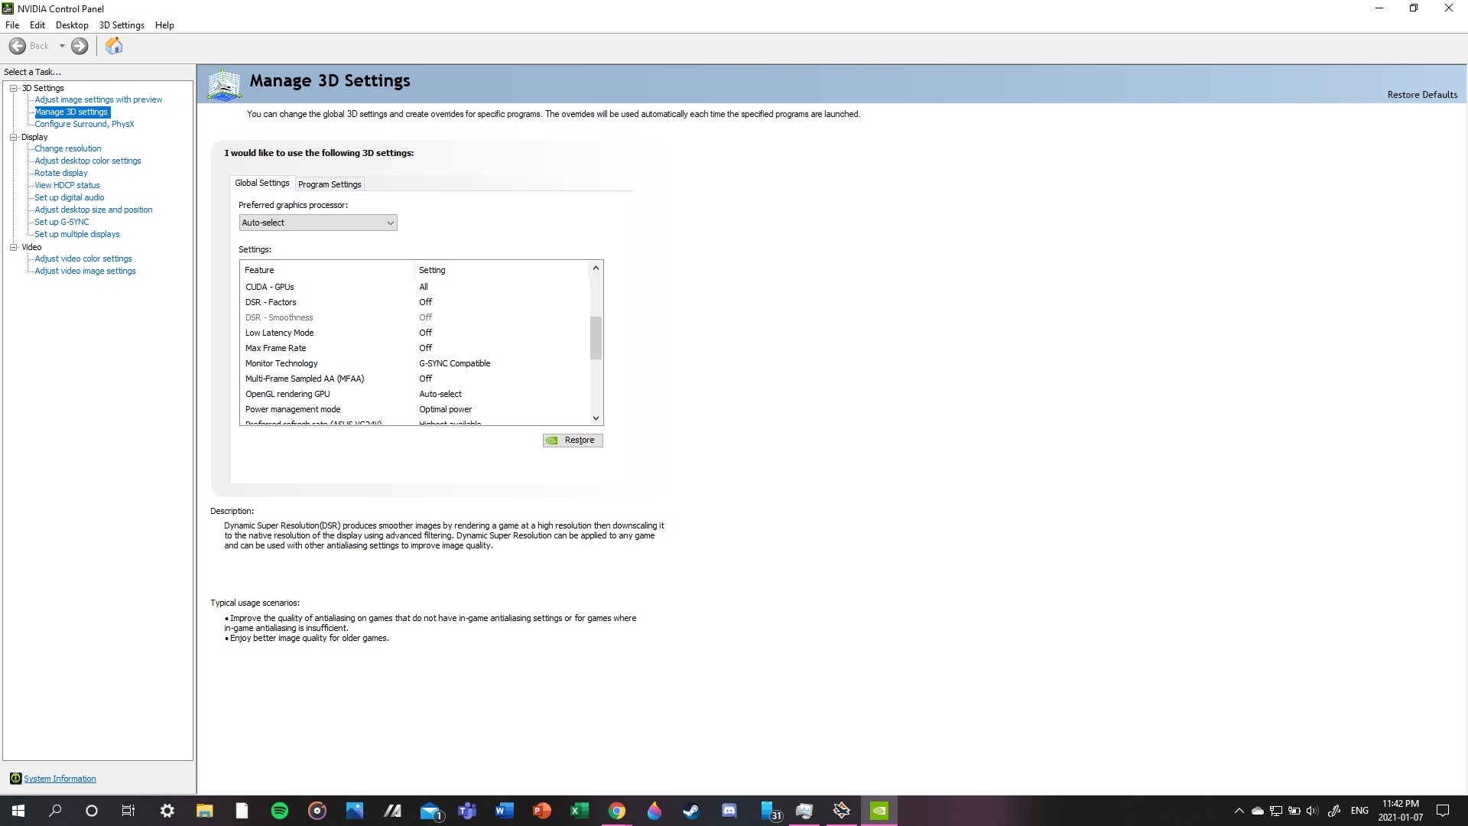Open Set up multiple displays task
This screenshot has width=1468, height=826.
coord(77,234)
